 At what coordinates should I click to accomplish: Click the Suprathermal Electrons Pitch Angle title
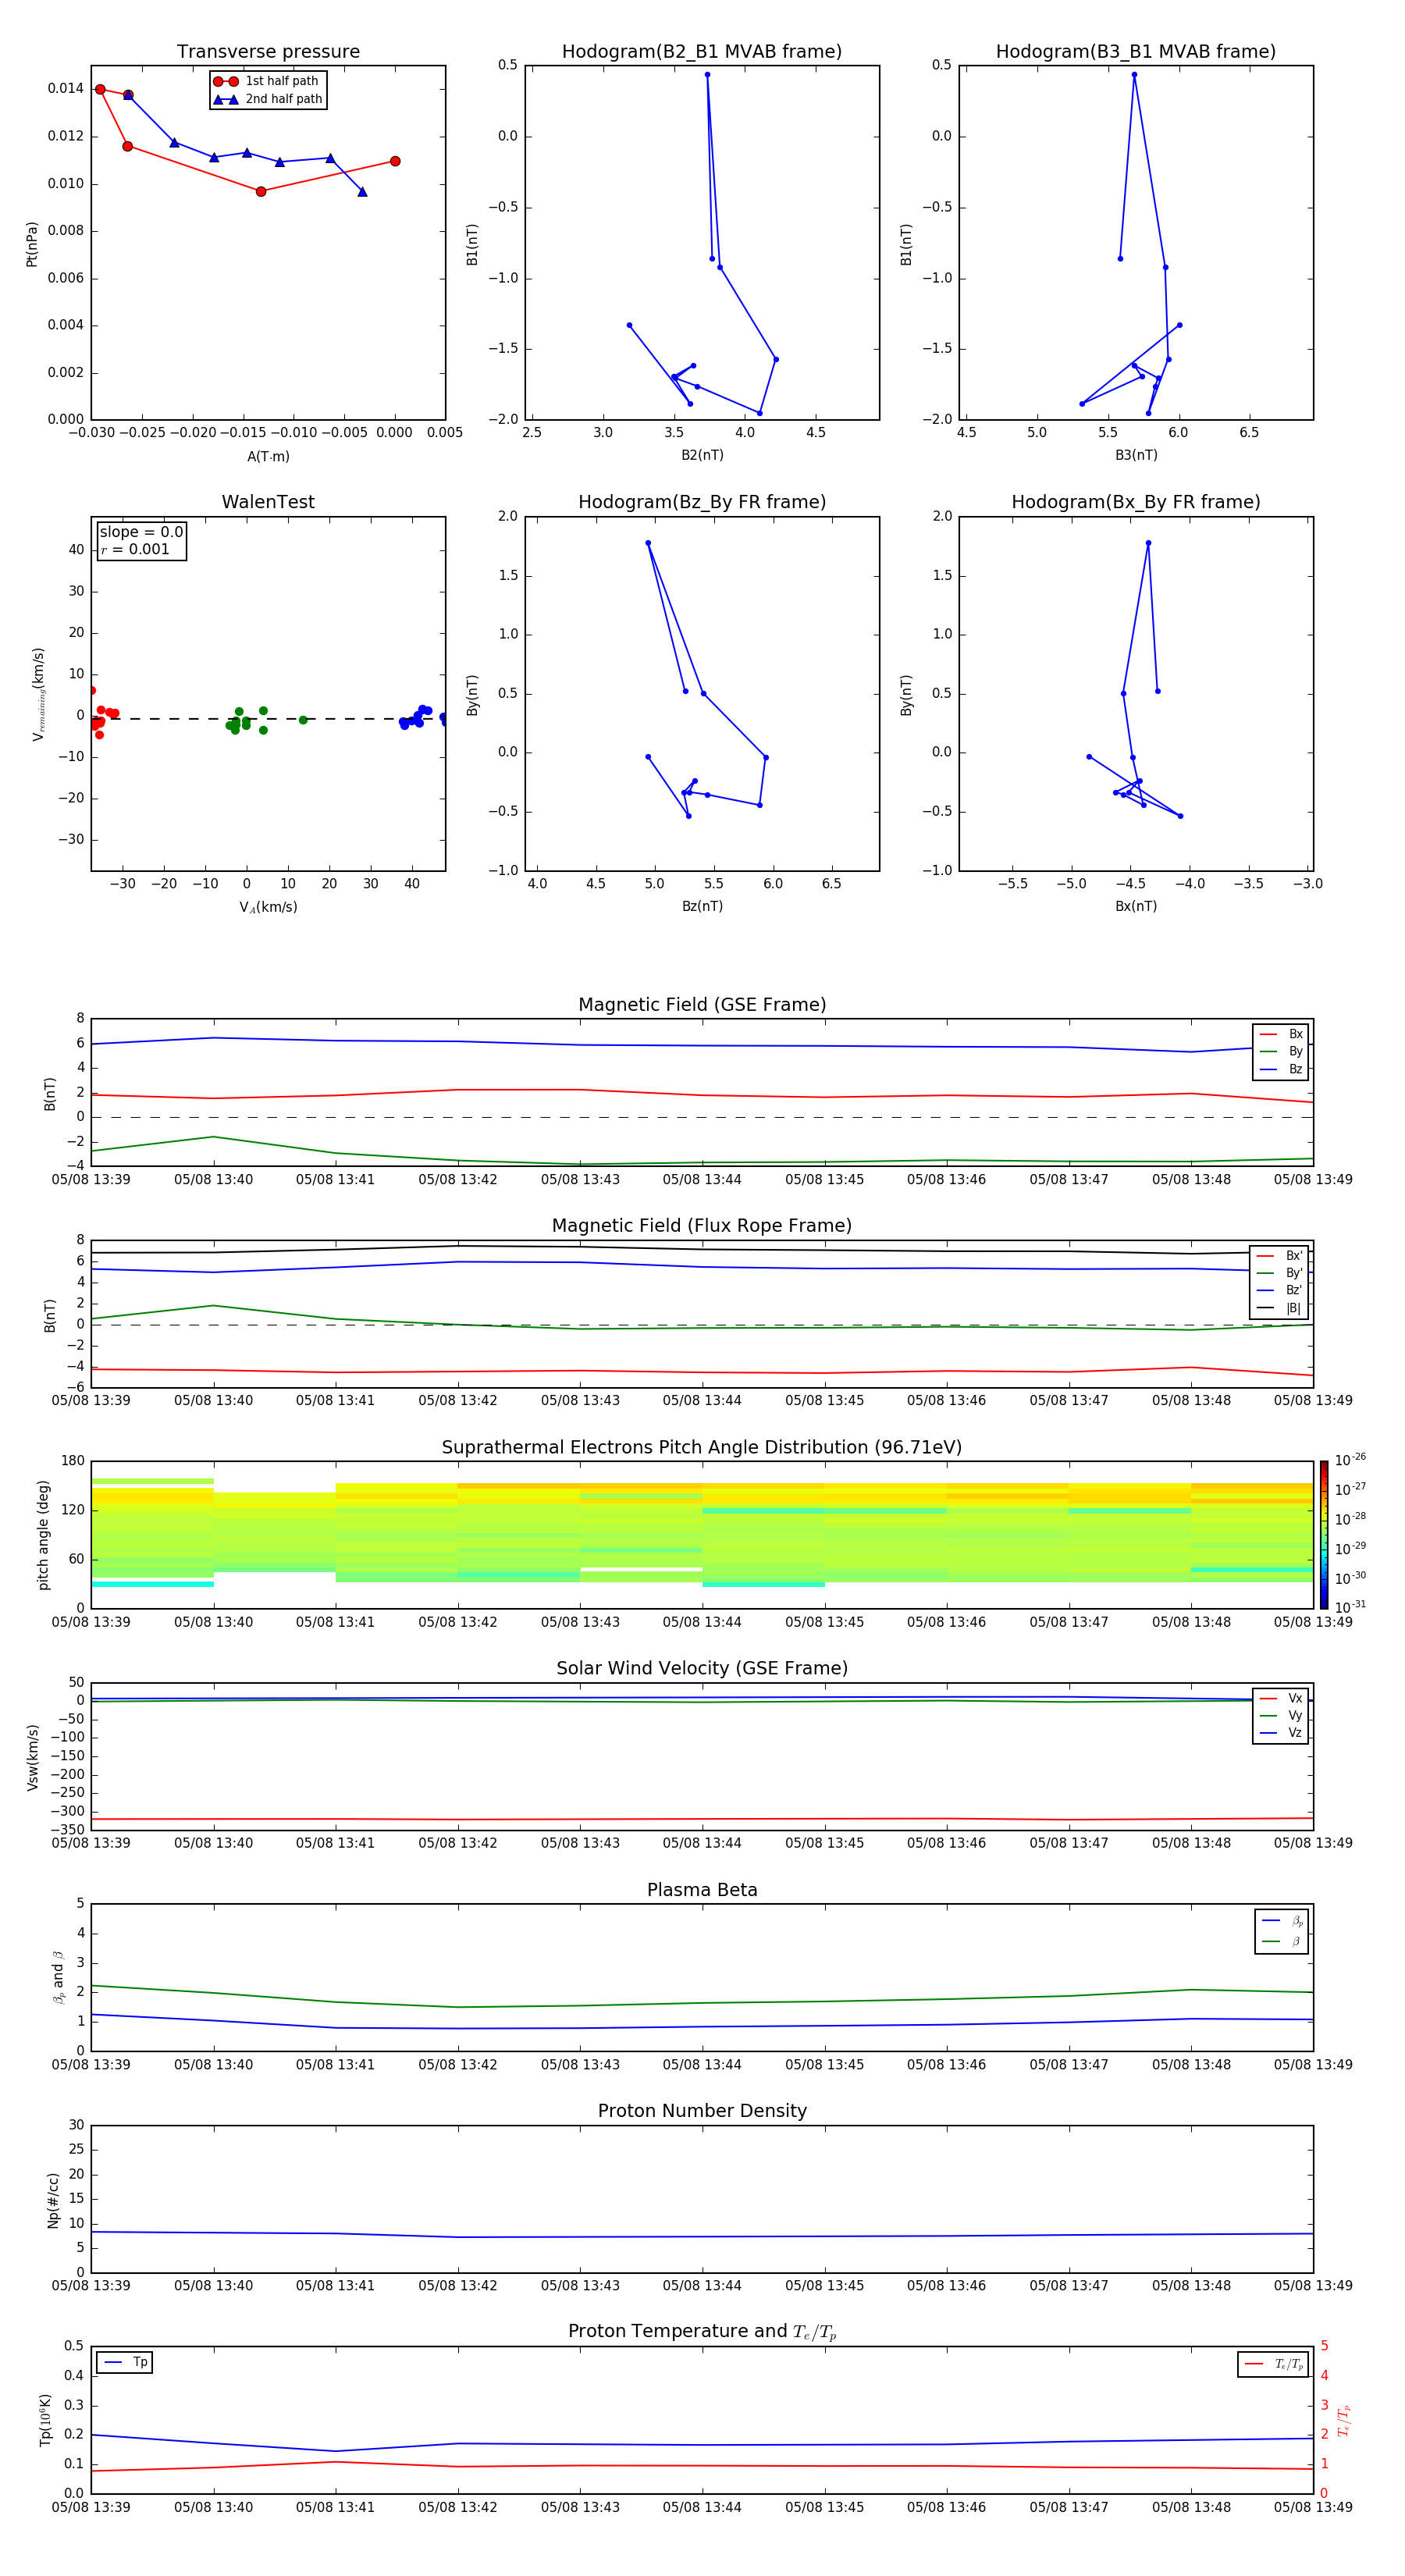702,1448
